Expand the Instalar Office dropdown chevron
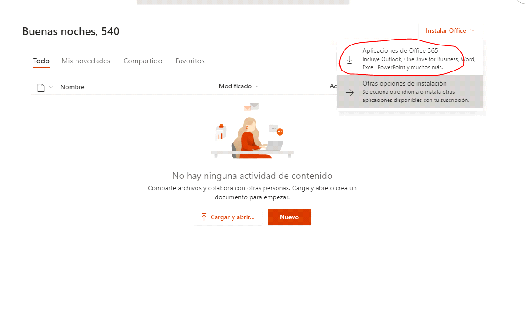Viewport: 526px width, 313px height. (473, 31)
